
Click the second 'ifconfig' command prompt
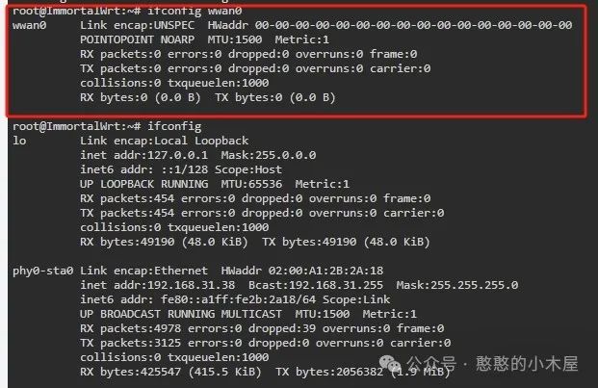click(x=107, y=126)
